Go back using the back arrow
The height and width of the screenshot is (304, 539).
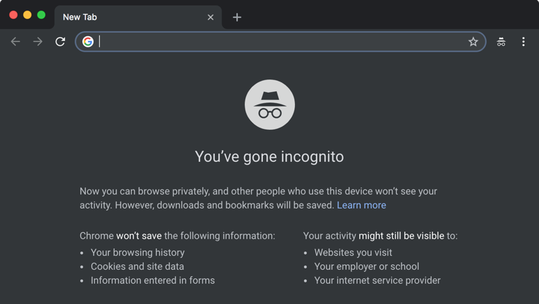pos(15,42)
